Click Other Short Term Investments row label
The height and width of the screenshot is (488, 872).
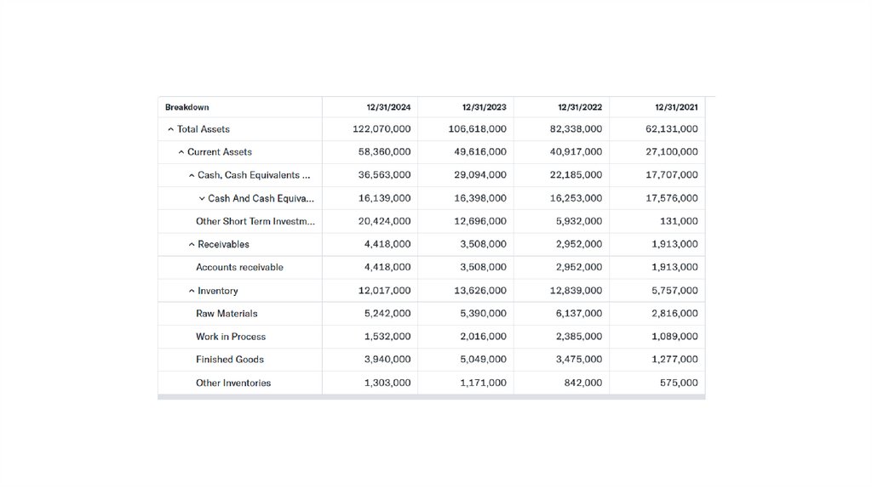point(255,221)
